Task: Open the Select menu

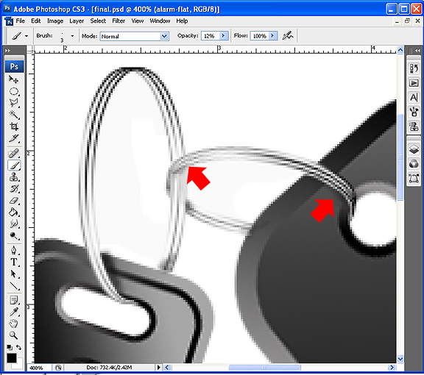Action: pyautogui.click(x=98, y=21)
